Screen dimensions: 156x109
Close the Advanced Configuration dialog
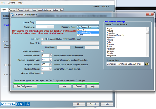click(150, 14)
